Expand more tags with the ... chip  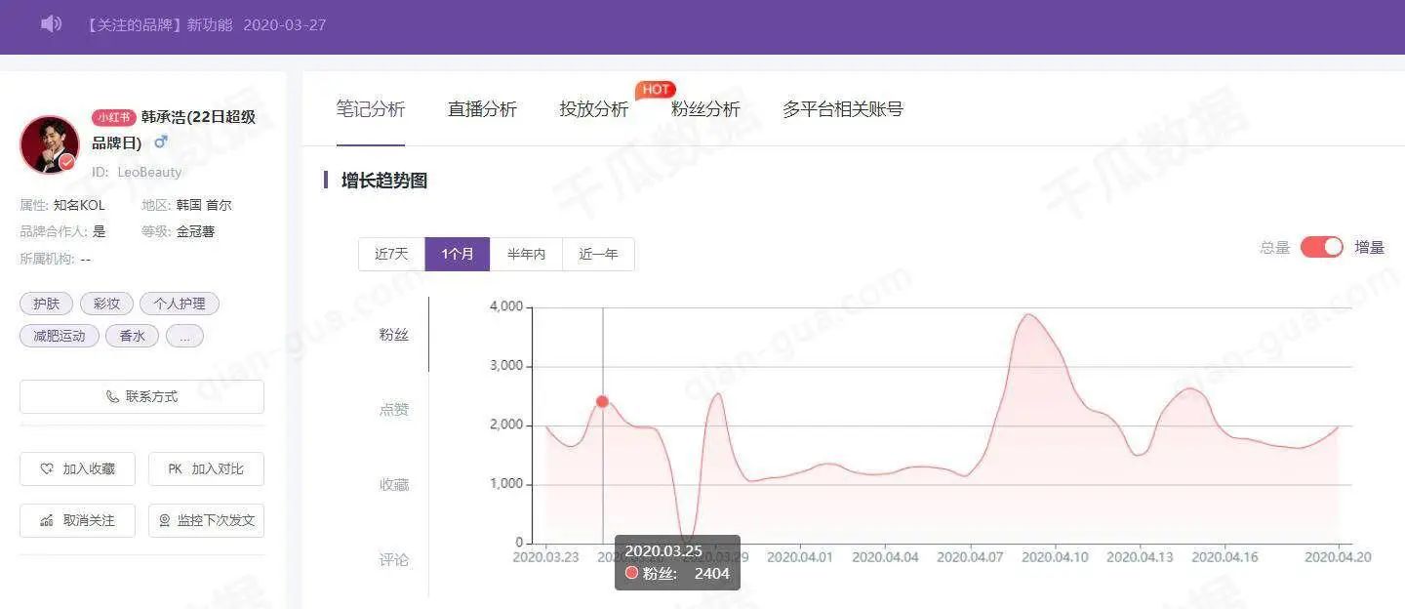(x=184, y=336)
